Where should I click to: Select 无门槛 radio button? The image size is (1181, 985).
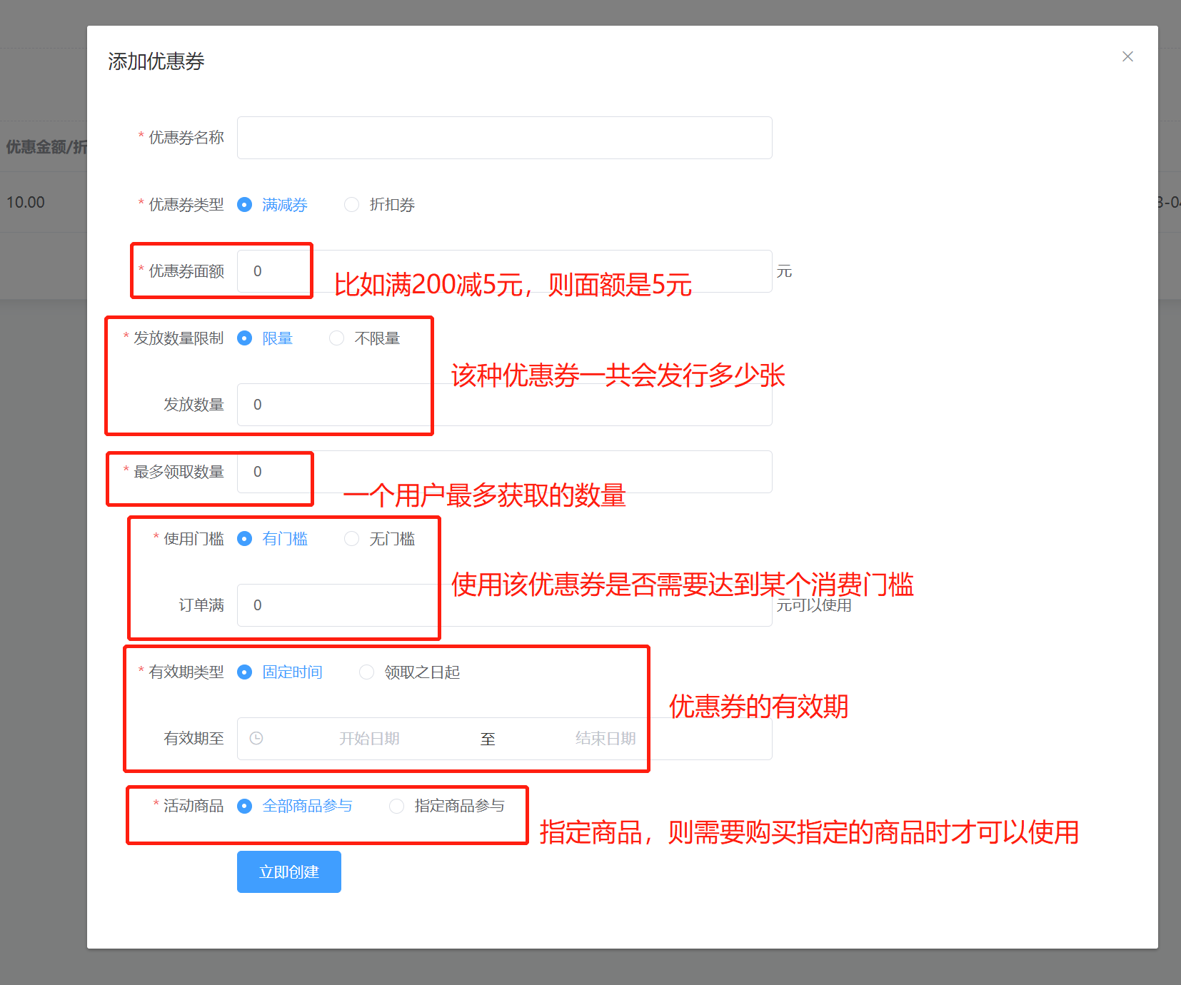pyautogui.click(x=379, y=539)
